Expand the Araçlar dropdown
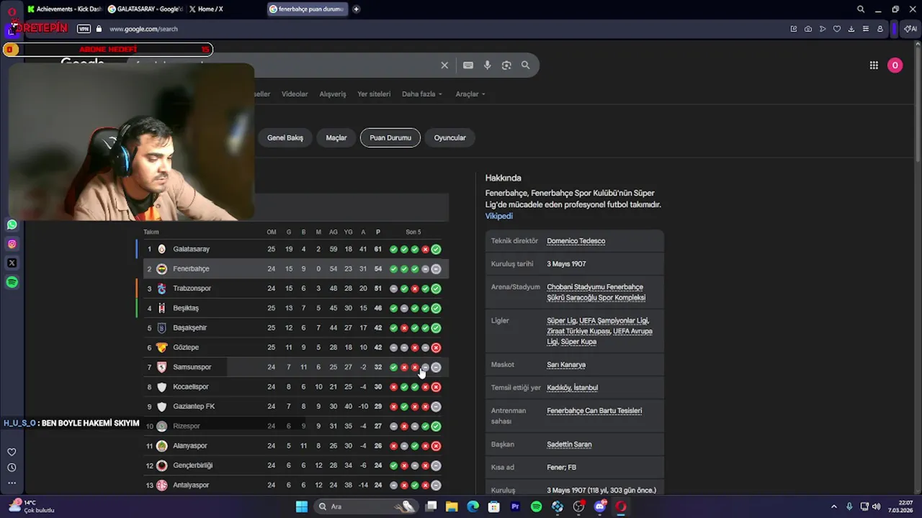The height and width of the screenshot is (518, 922). (470, 94)
